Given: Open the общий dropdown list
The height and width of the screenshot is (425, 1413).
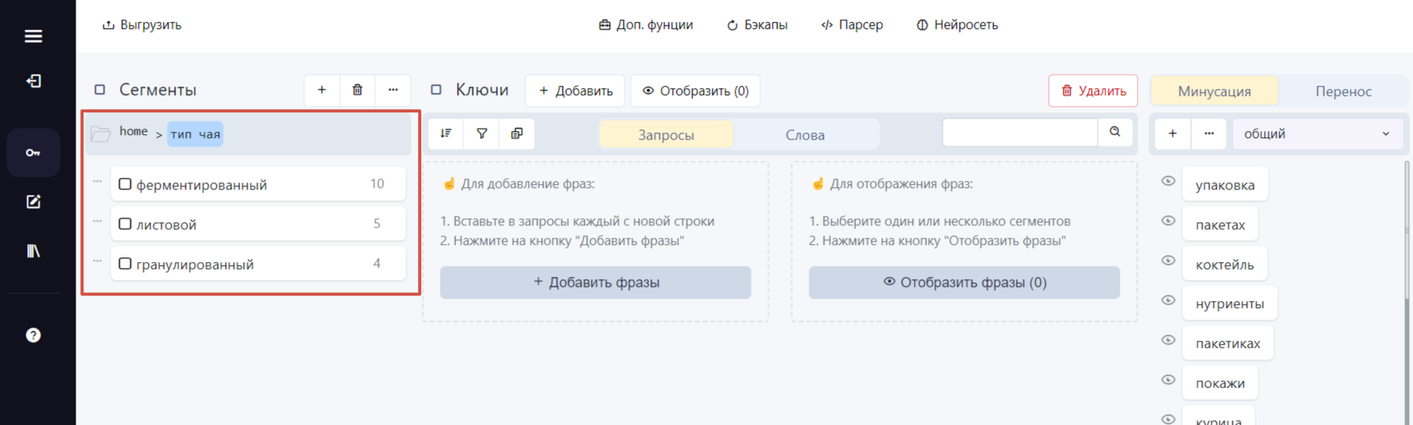Looking at the screenshot, I should (x=1317, y=133).
